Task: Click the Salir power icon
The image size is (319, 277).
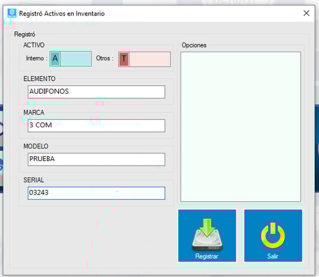Action: point(273,236)
